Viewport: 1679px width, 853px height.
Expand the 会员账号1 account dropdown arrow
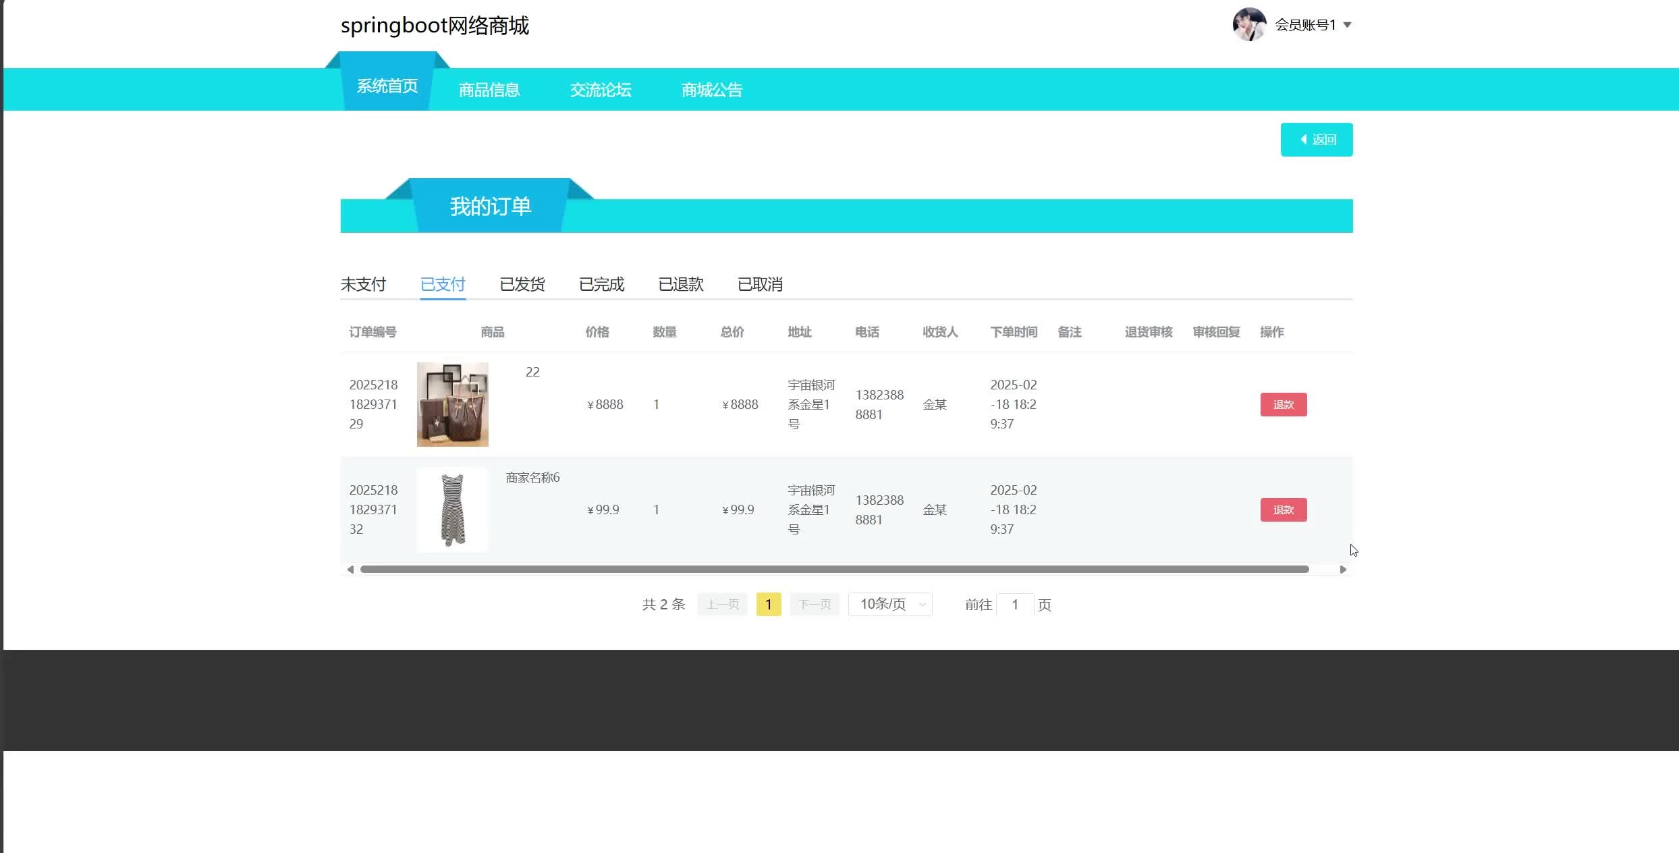(1347, 25)
